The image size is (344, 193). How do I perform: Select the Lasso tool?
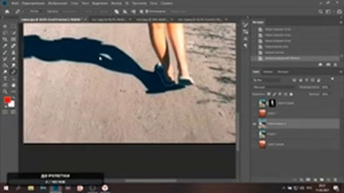click(5, 33)
